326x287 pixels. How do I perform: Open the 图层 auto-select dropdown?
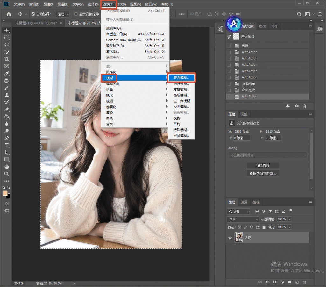pos(63,14)
